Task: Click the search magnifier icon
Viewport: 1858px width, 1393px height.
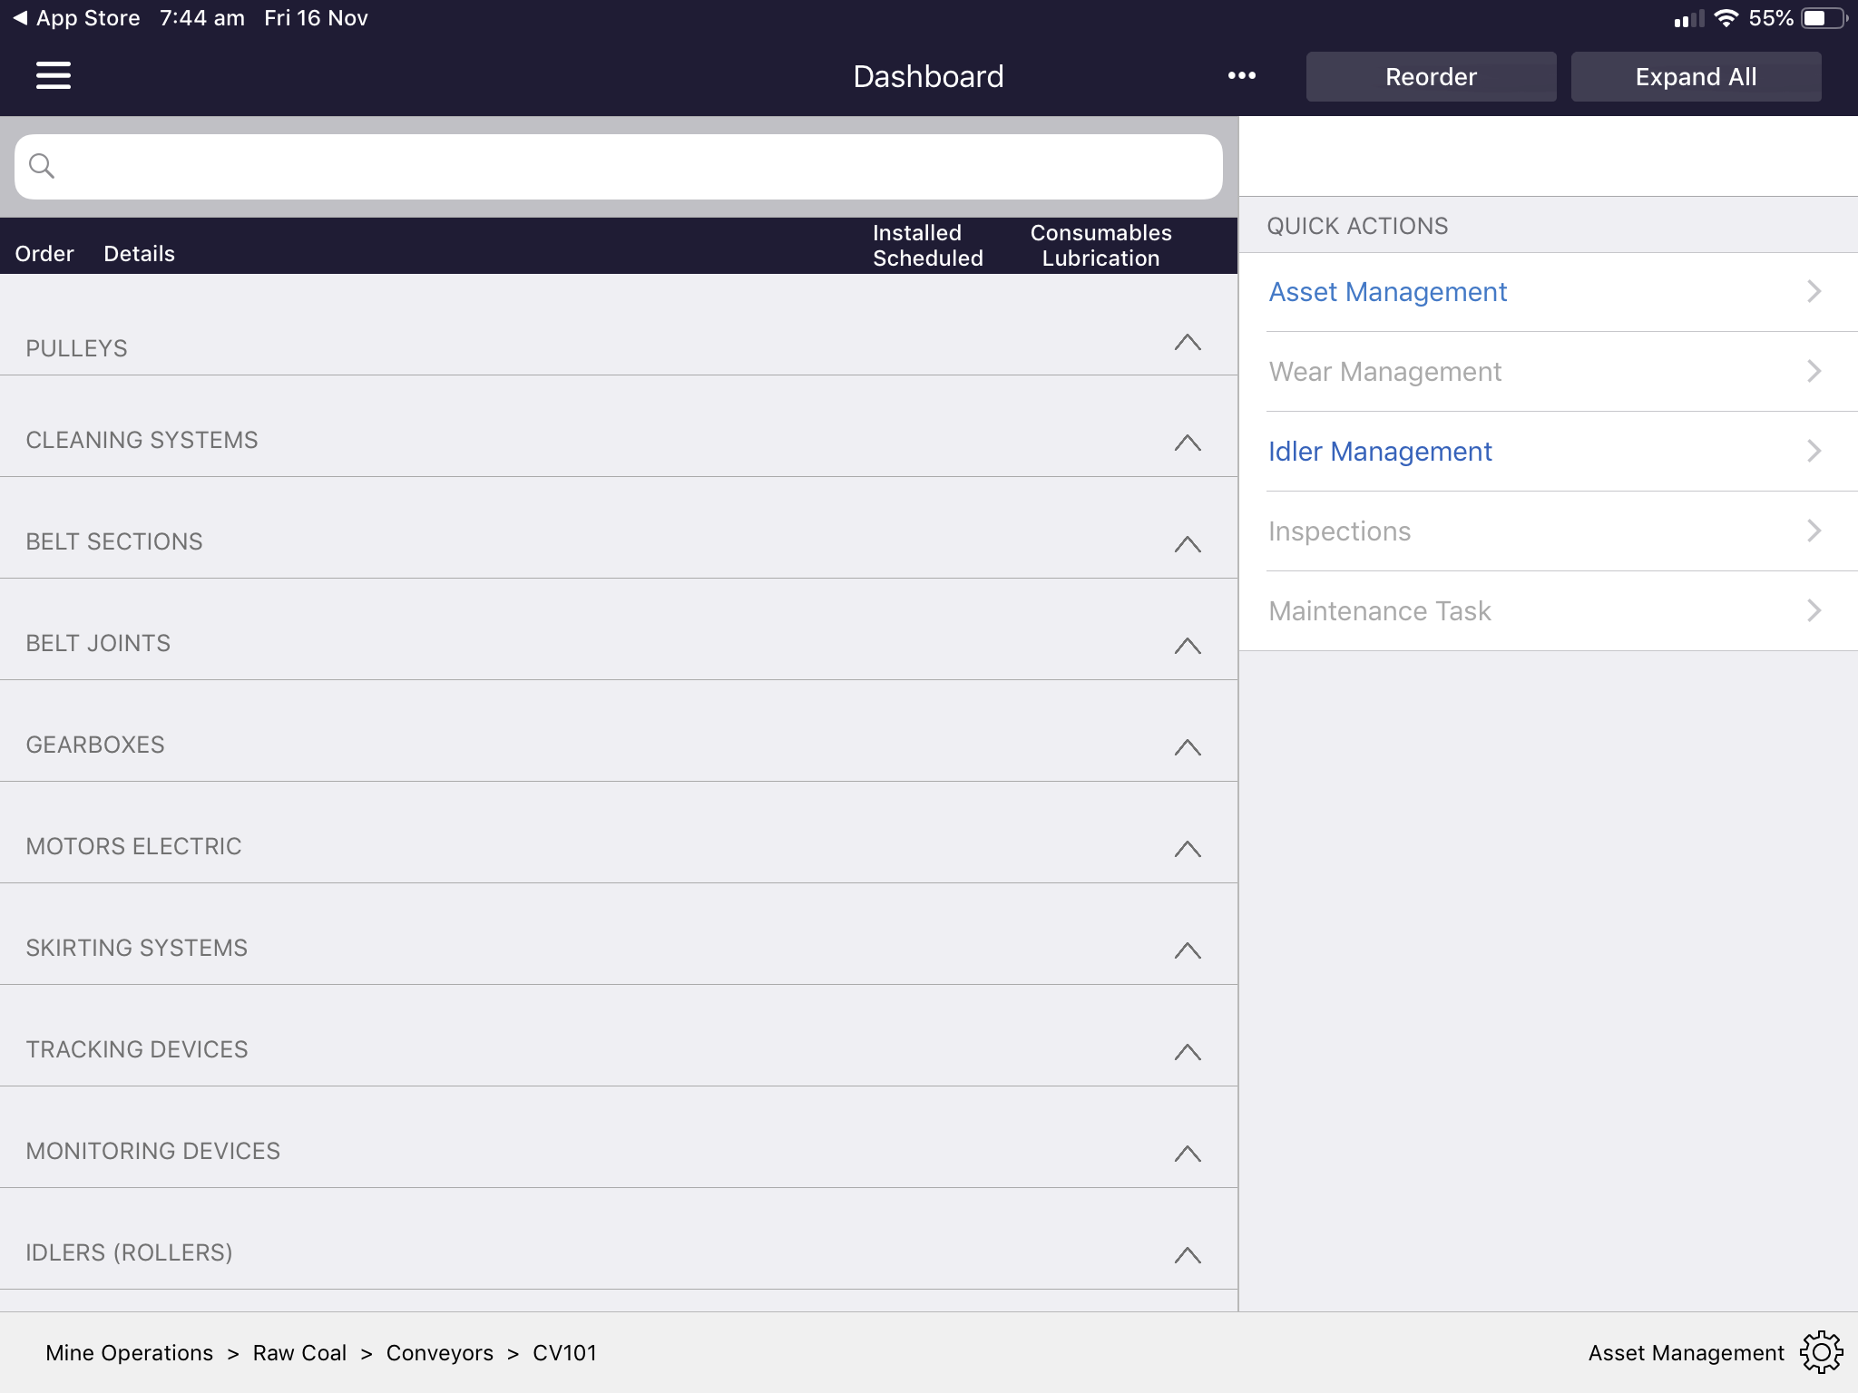Action: tap(42, 166)
